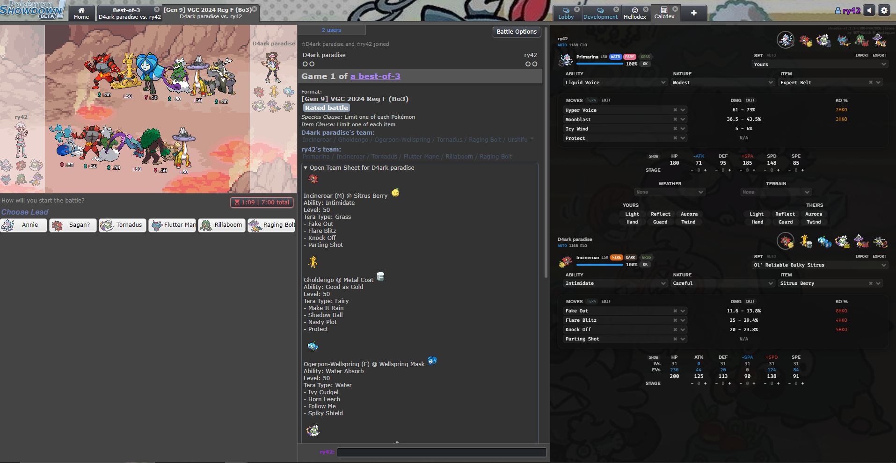The width and height of the screenshot is (896, 463).
Task: Remove the Fake Out move
Action: point(675,311)
